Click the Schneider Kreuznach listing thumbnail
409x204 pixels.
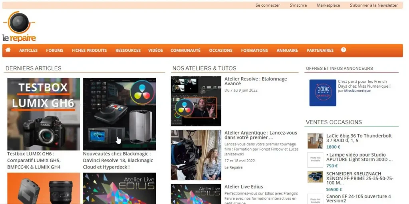point(315,177)
